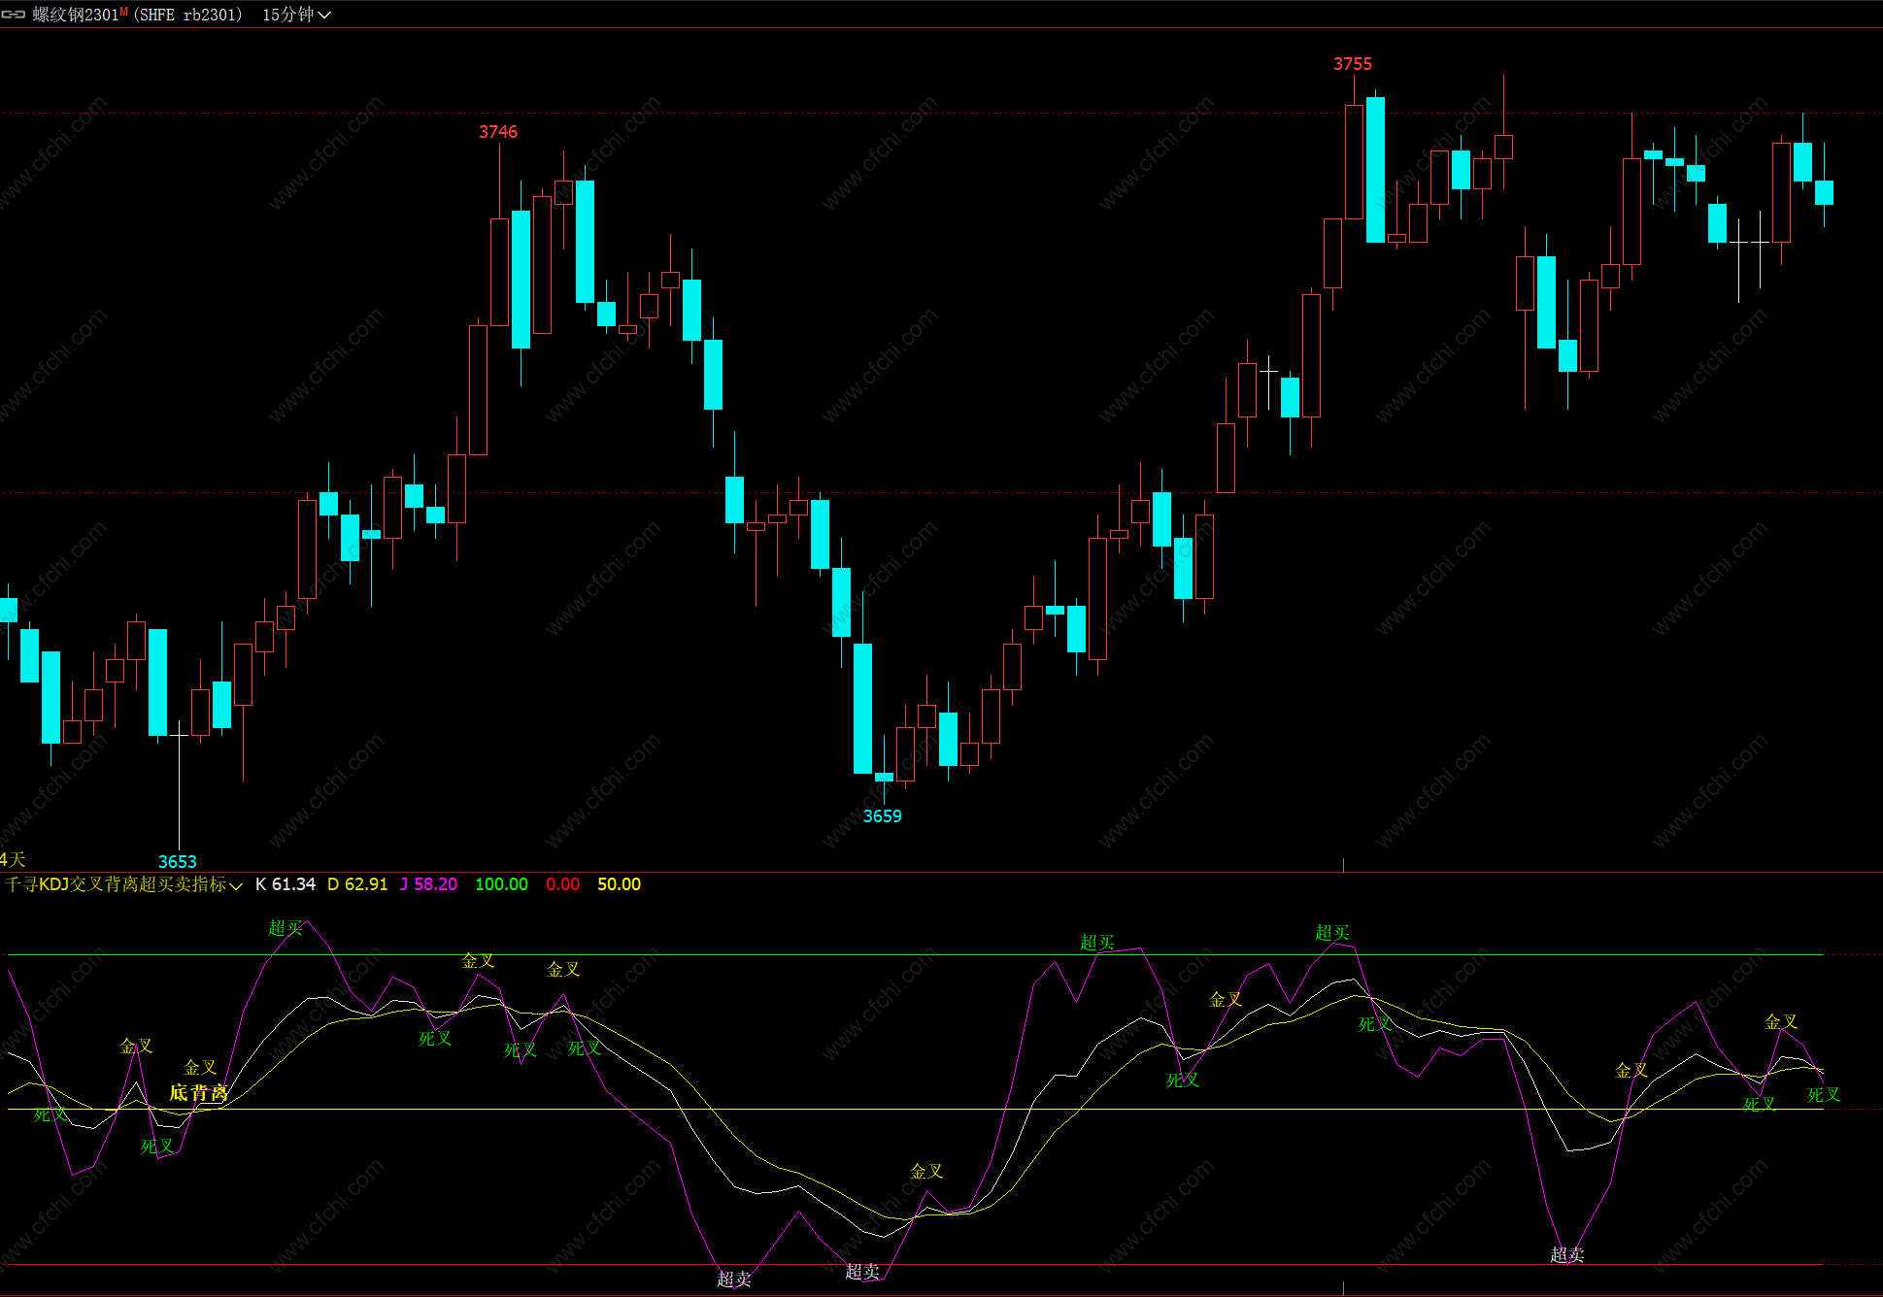Click the rightmost 超卖 oversold marker
This screenshot has height=1297, width=1883.
coord(1566,1255)
